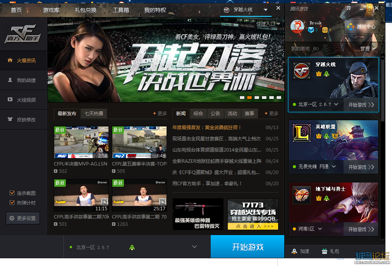Open the 火爆资讯 sidebar section
Screen dimensions: 392x266
24,60
